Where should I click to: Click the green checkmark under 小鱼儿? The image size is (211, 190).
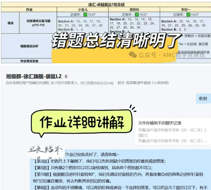[85, 15]
